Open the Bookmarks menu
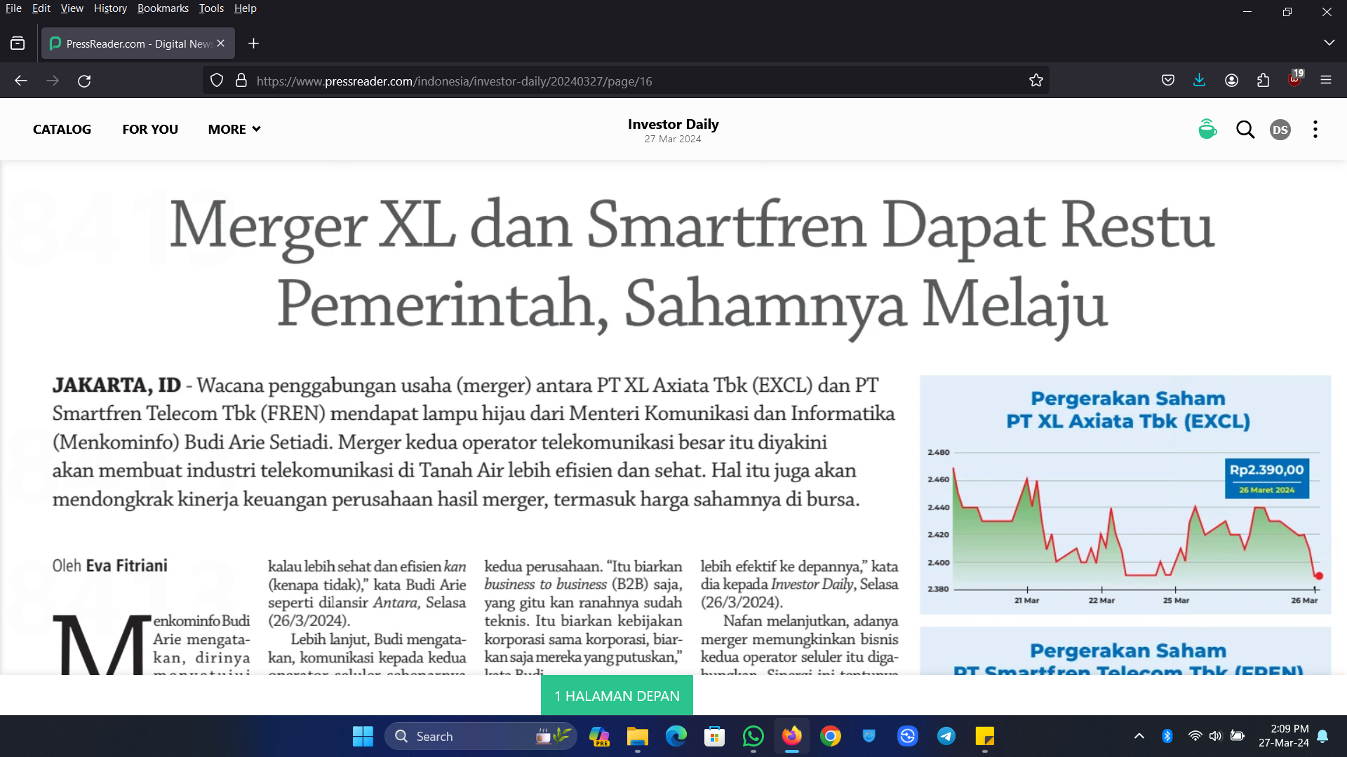The width and height of the screenshot is (1347, 757). (x=163, y=8)
